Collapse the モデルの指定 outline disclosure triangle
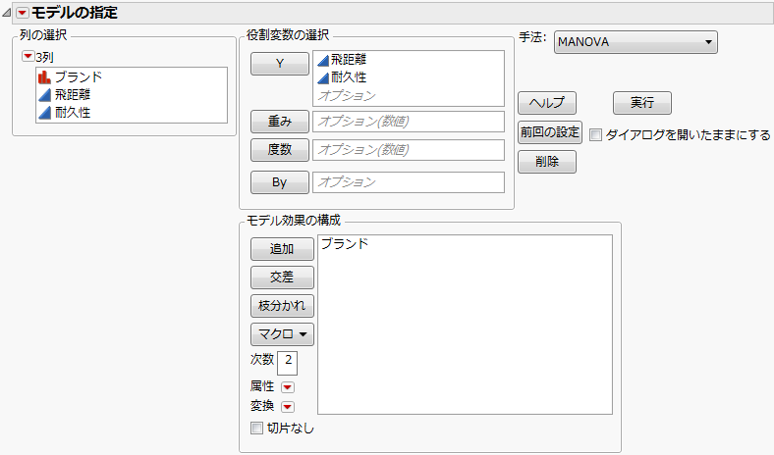774x455 pixels. pos(8,12)
